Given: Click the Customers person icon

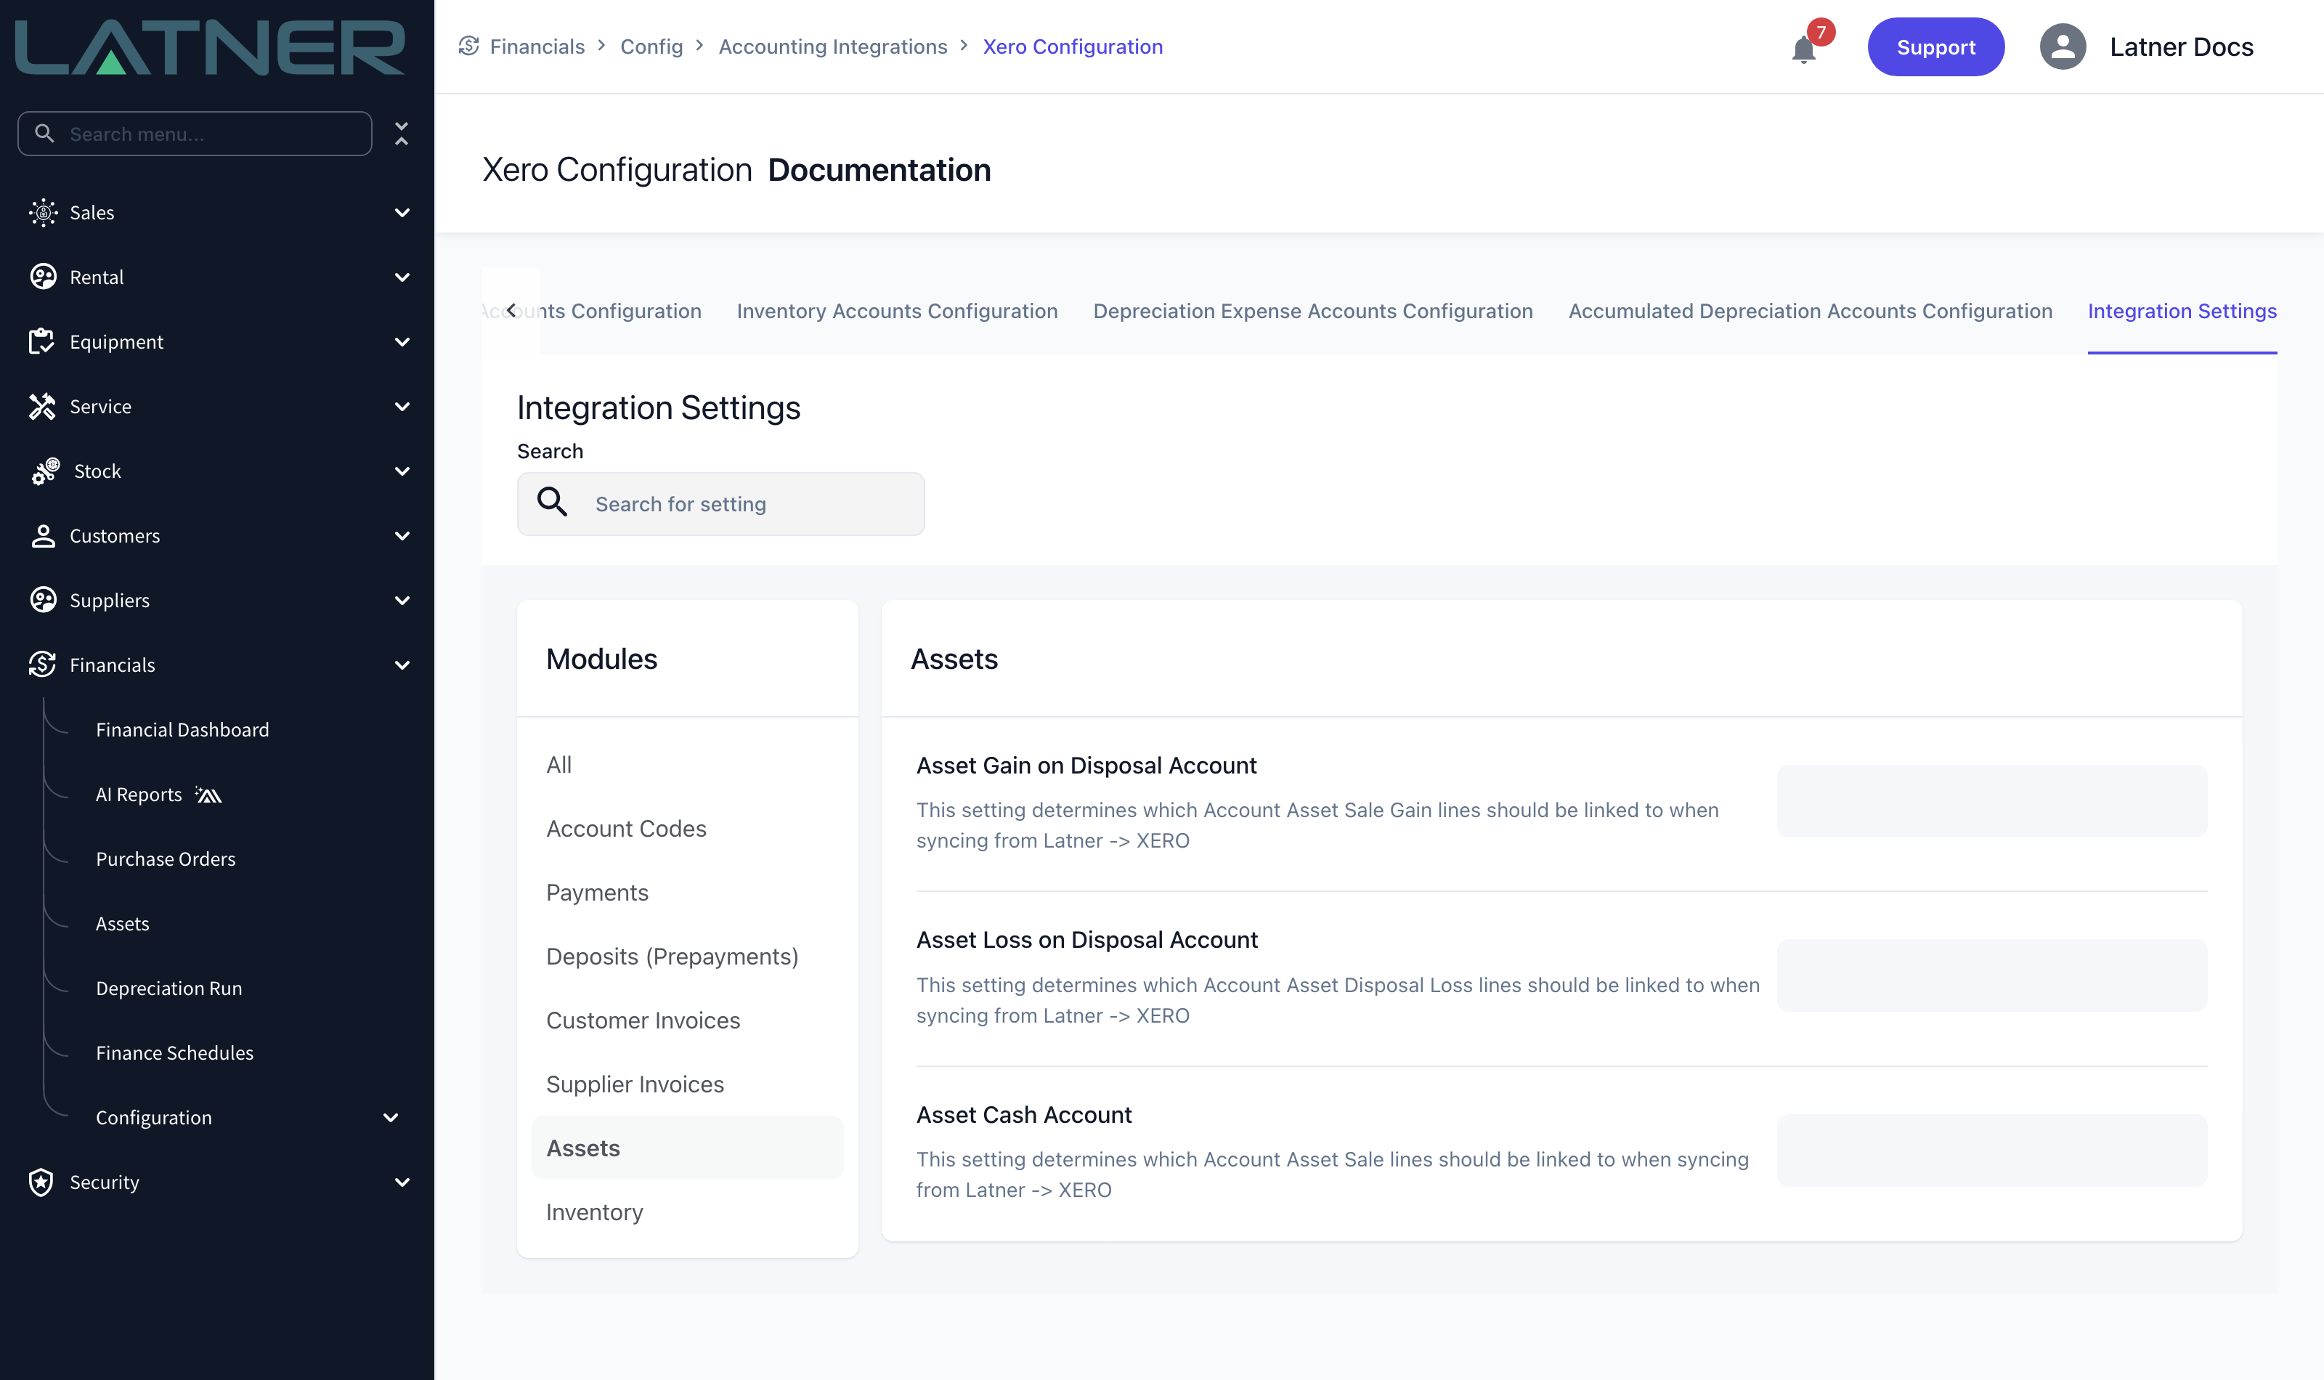Looking at the screenshot, I should point(43,535).
